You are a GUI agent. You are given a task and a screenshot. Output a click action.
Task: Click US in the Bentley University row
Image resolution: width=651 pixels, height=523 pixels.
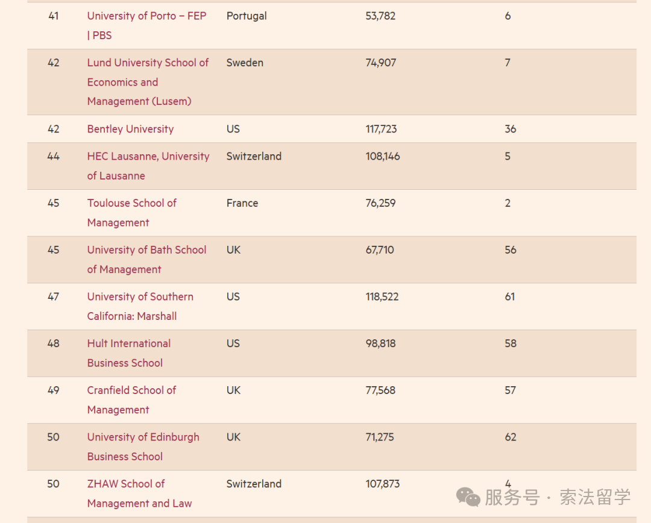(x=233, y=129)
